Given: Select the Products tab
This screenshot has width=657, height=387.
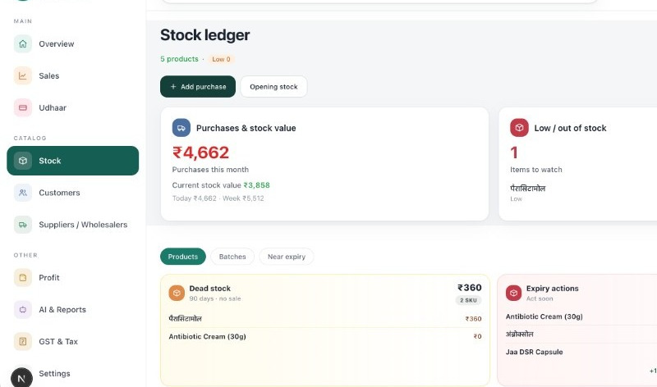Looking at the screenshot, I should point(182,257).
